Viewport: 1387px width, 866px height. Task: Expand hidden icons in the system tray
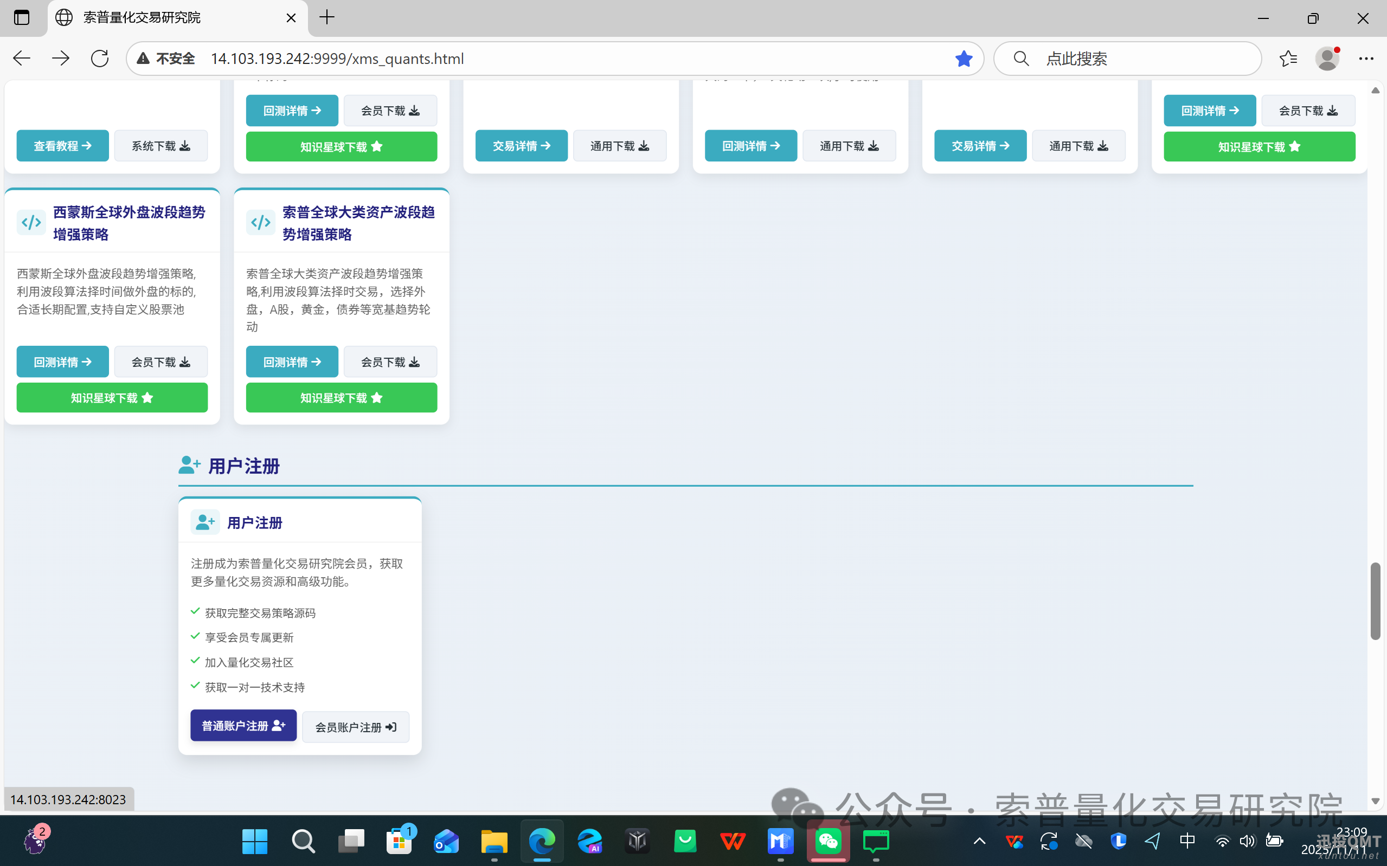pos(979,842)
